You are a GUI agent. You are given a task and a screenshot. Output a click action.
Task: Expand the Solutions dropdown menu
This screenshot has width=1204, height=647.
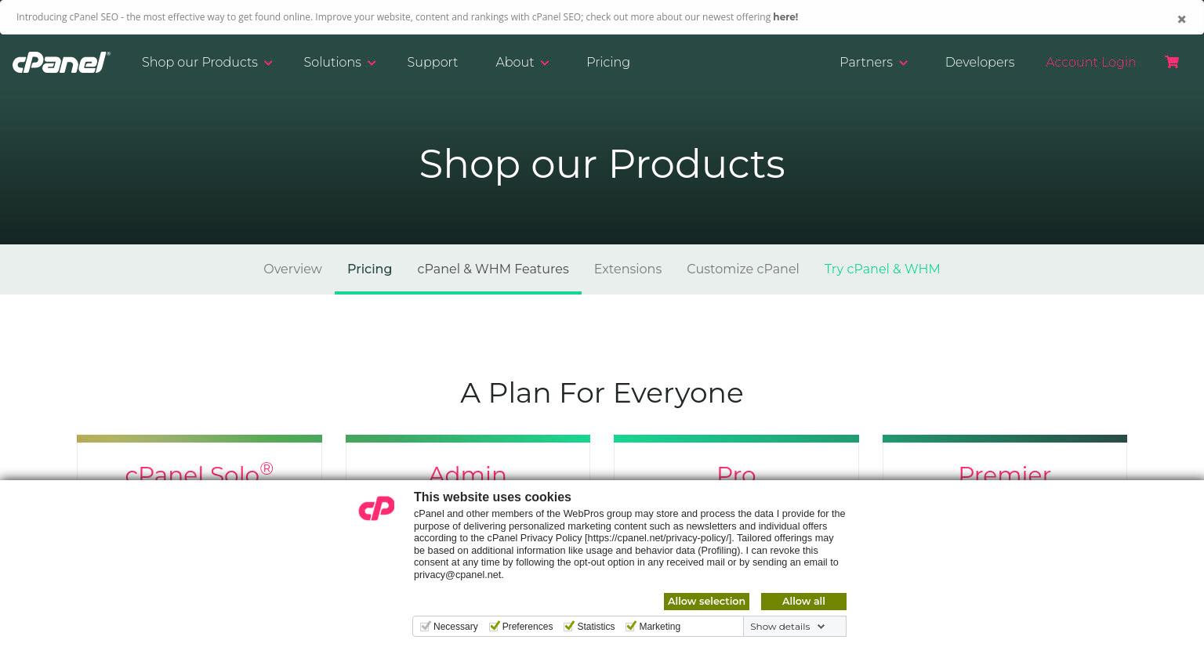point(339,62)
